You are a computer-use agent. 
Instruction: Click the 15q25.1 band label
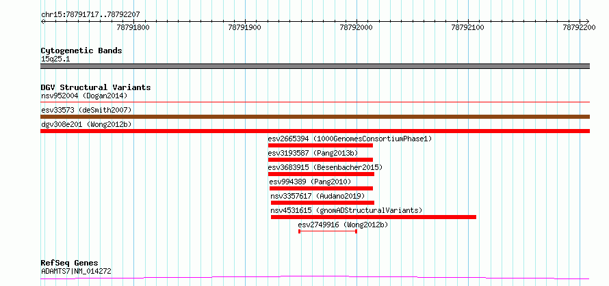click(55, 59)
